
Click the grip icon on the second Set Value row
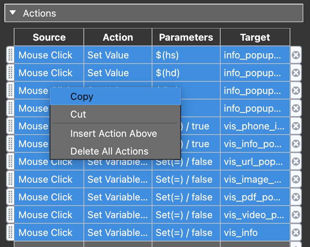[10, 73]
